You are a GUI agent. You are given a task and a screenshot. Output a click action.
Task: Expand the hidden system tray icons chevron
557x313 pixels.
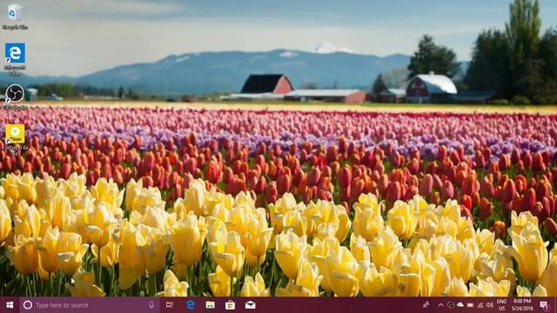(441, 305)
